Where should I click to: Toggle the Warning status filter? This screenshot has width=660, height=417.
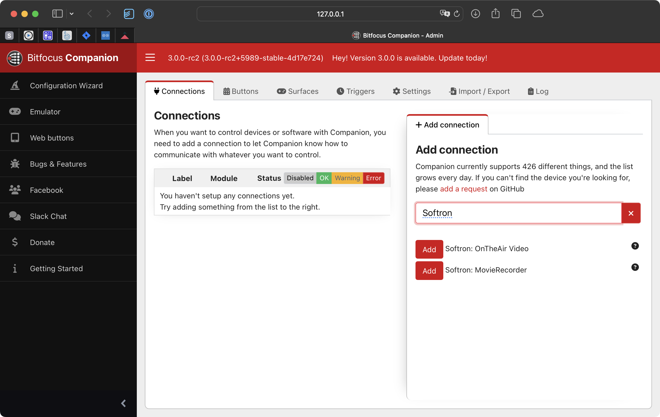pos(347,178)
